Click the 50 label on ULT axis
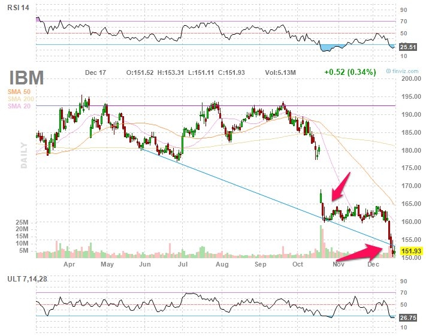Screen dimensions: 426x336 tap(403, 304)
